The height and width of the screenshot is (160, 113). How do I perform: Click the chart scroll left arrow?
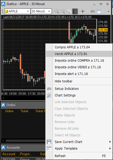[3, 98]
